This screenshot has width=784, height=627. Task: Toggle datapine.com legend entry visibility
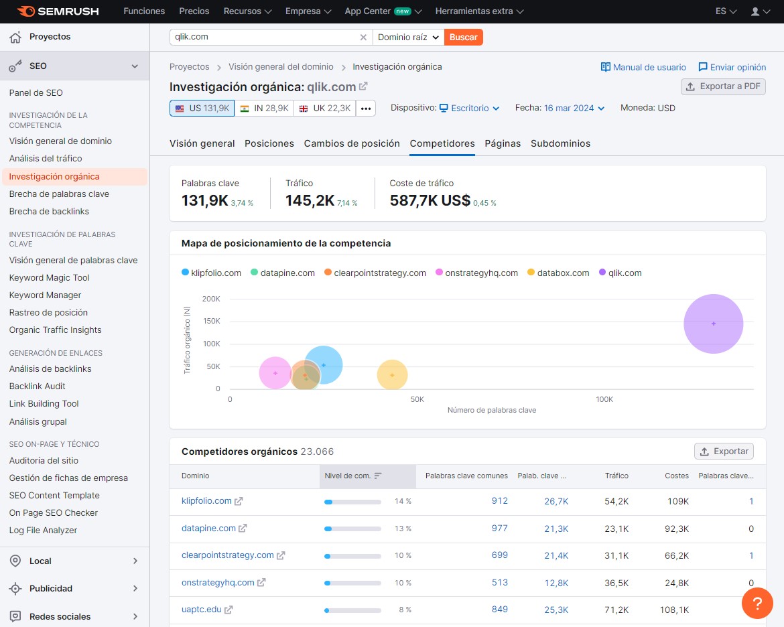click(282, 273)
